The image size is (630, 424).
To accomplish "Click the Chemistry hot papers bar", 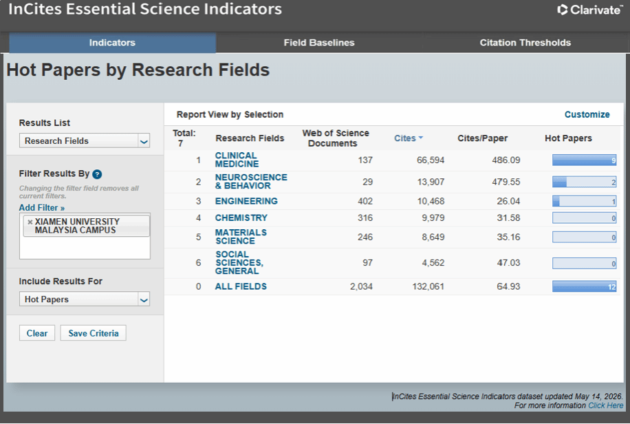I will (x=584, y=218).
